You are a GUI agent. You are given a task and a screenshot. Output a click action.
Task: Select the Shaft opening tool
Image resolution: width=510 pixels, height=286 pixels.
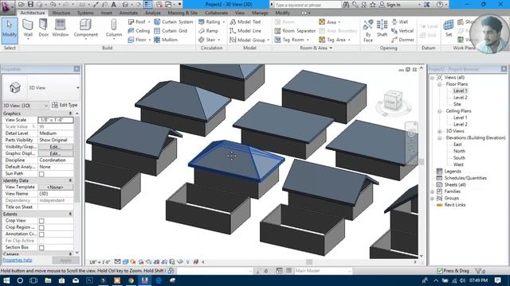[382, 29]
